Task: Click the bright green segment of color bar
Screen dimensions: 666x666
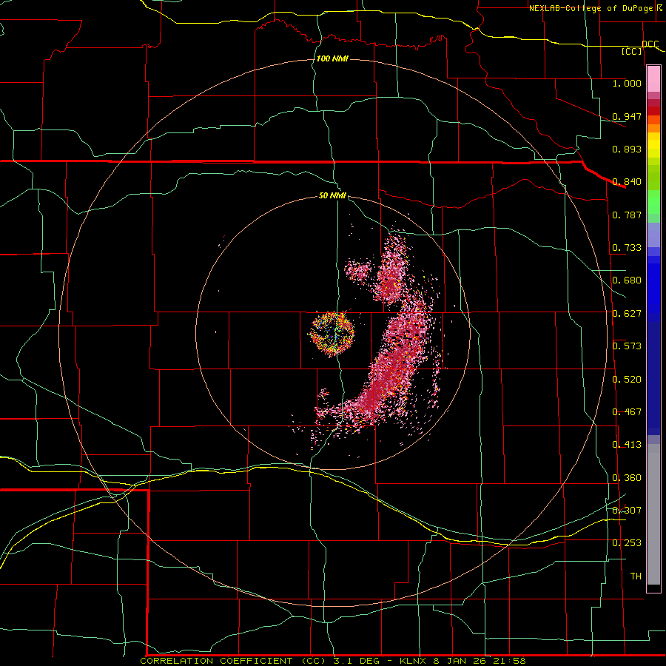Action: pyautogui.click(x=653, y=202)
